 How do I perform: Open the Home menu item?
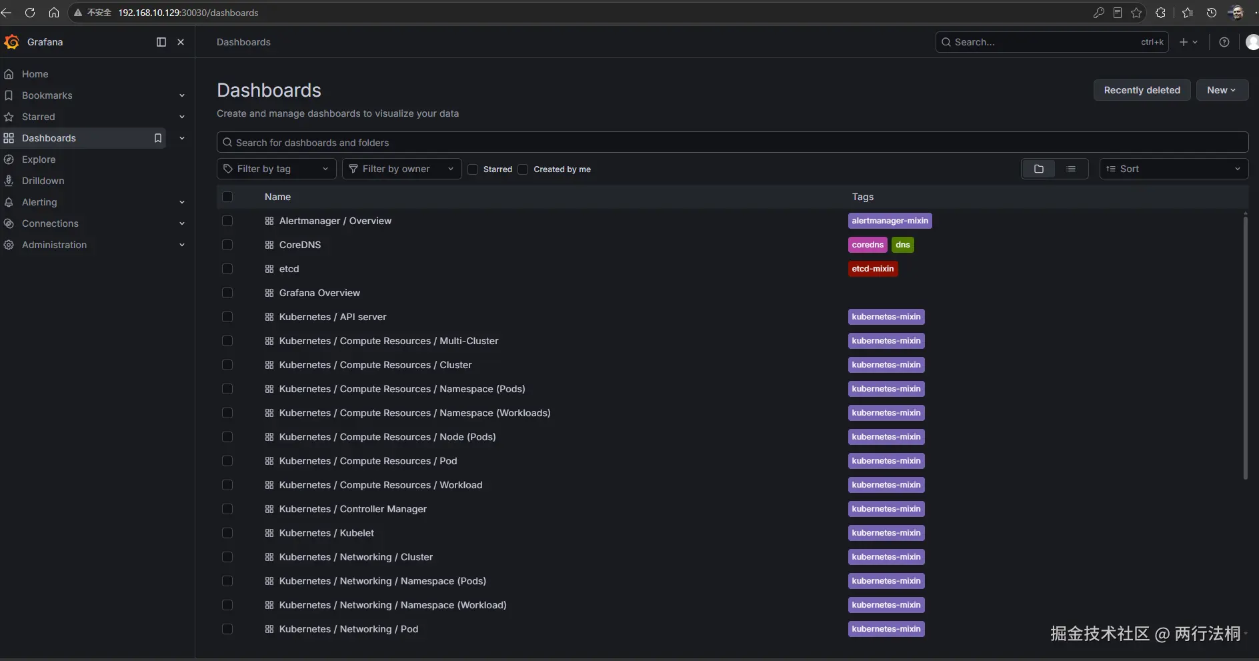click(x=35, y=74)
